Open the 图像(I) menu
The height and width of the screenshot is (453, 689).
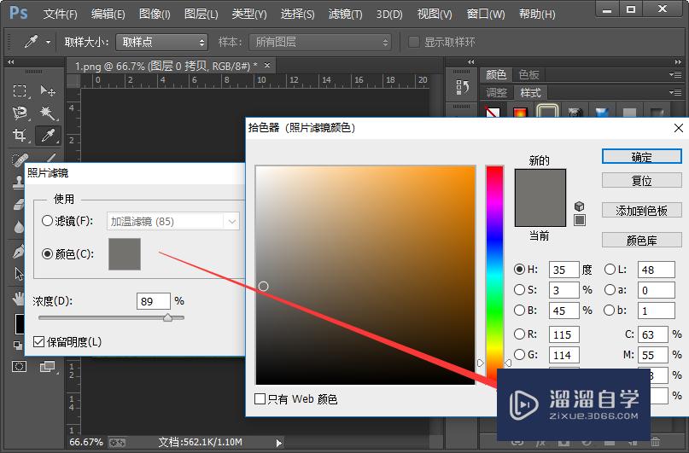point(155,14)
